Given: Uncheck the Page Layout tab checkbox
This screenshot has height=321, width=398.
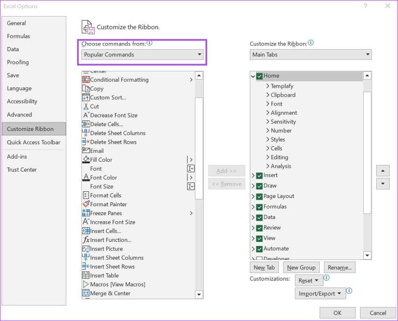Looking at the screenshot, I should pyautogui.click(x=259, y=196).
